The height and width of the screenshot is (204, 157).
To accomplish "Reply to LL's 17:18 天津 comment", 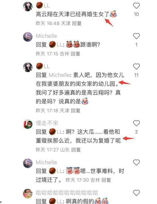I will coord(76,111).
